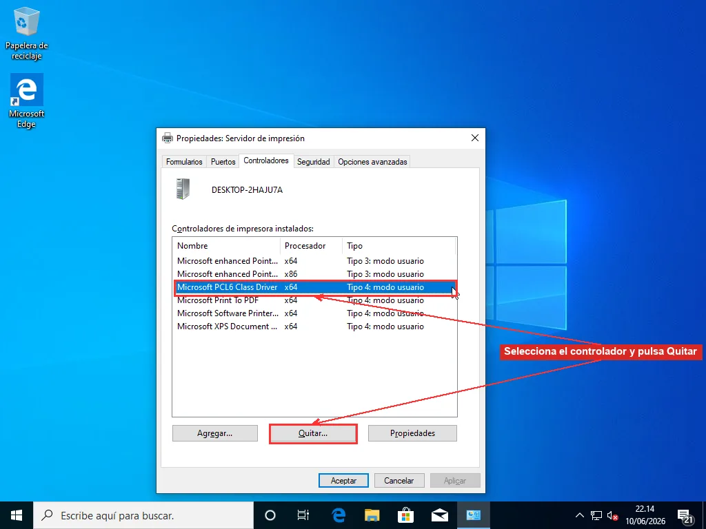This screenshot has height=529, width=706.
Task: Open the Opciones avanzadas tab
Action: point(372,161)
